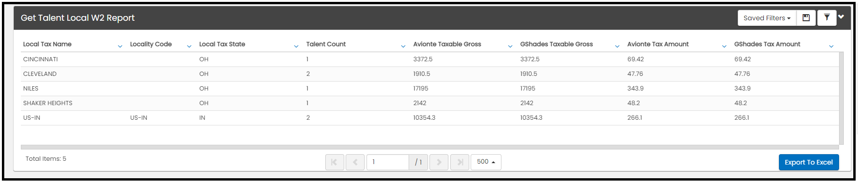
Task: Click the 343.9 Avionte Tax Amount cell
Action: pos(635,89)
